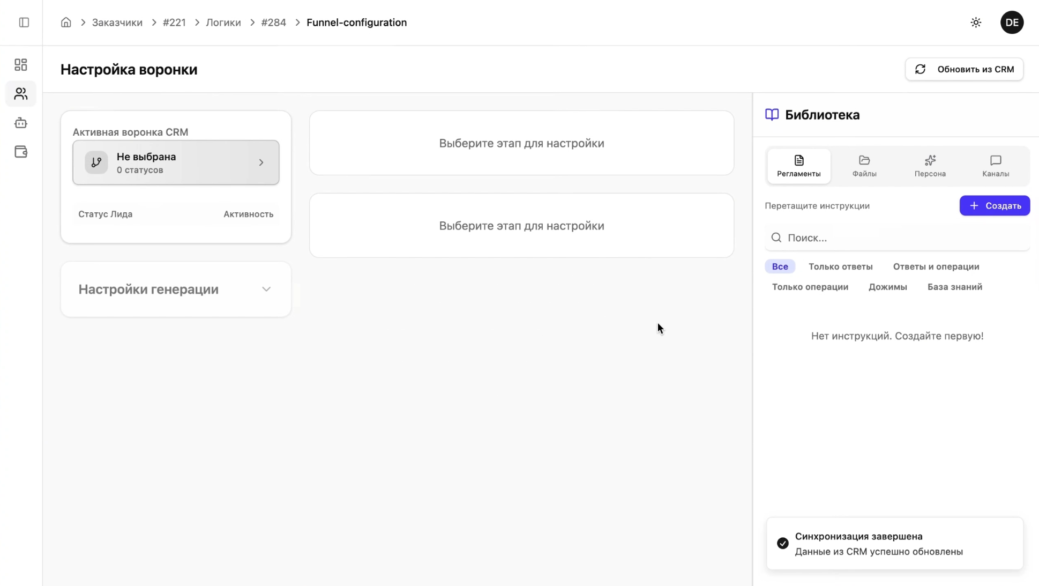Switch to the Файлы tab
This screenshot has height=586, width=1039.
[864, 166]
